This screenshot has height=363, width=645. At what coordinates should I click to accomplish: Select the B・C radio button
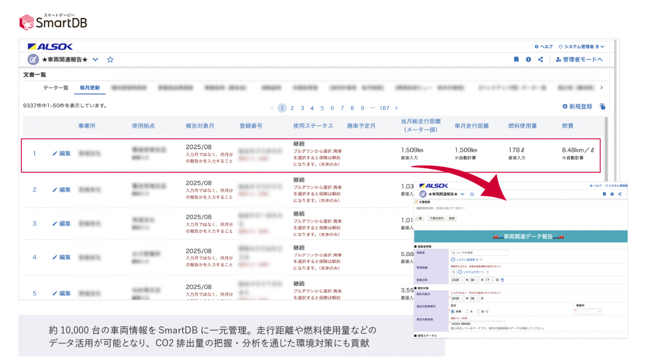[478, 311]
